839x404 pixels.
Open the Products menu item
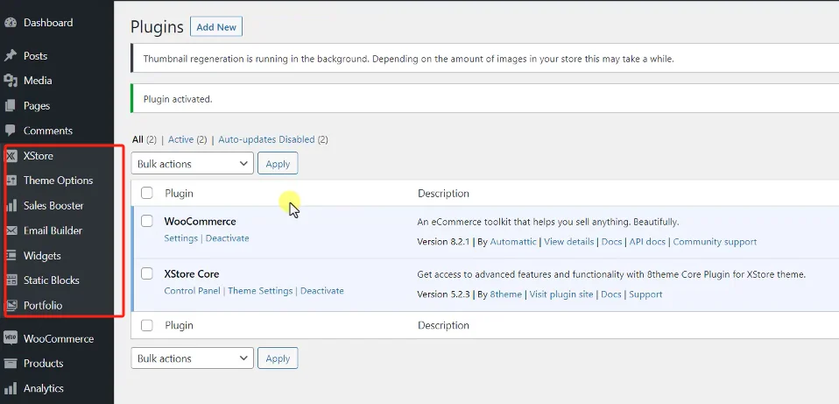pyautogui.click(x=43, y=364)
